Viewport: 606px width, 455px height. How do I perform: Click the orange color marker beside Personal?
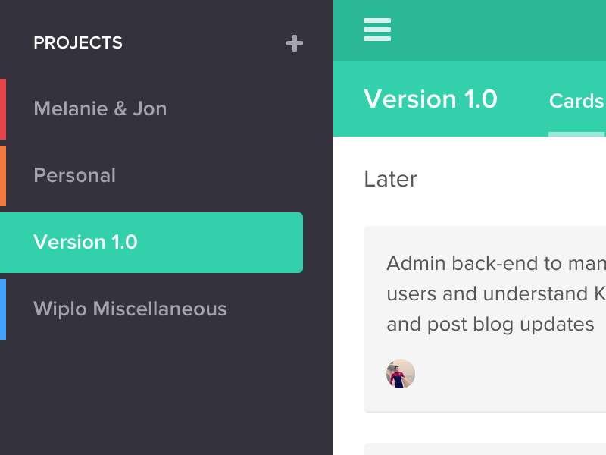point(3,176)
